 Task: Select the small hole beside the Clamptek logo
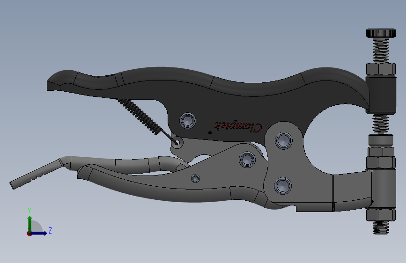210,133
